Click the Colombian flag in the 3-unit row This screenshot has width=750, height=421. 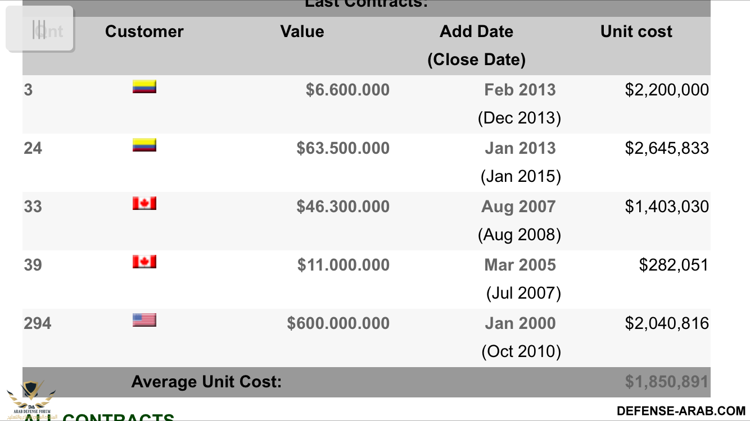tap(144, 87)
